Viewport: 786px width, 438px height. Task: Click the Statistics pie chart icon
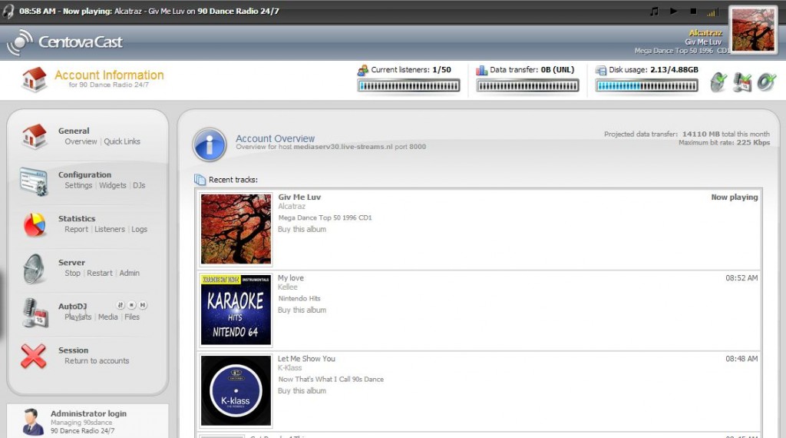pyautogui.click(x=34, y=224)
